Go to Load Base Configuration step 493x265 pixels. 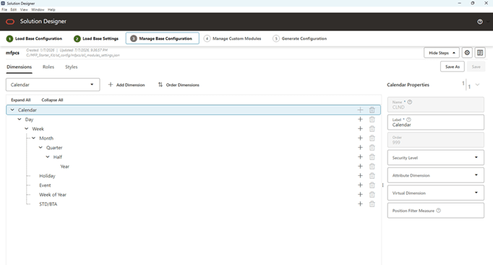pyautogui.click(x=34, y=38)
